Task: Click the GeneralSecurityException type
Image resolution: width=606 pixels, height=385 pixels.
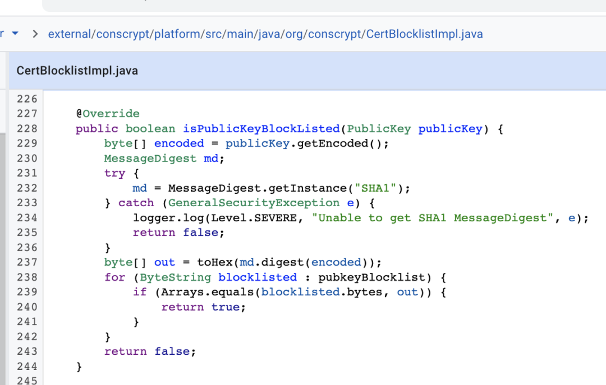Action: pyautogui.click(x=254, y=203)
